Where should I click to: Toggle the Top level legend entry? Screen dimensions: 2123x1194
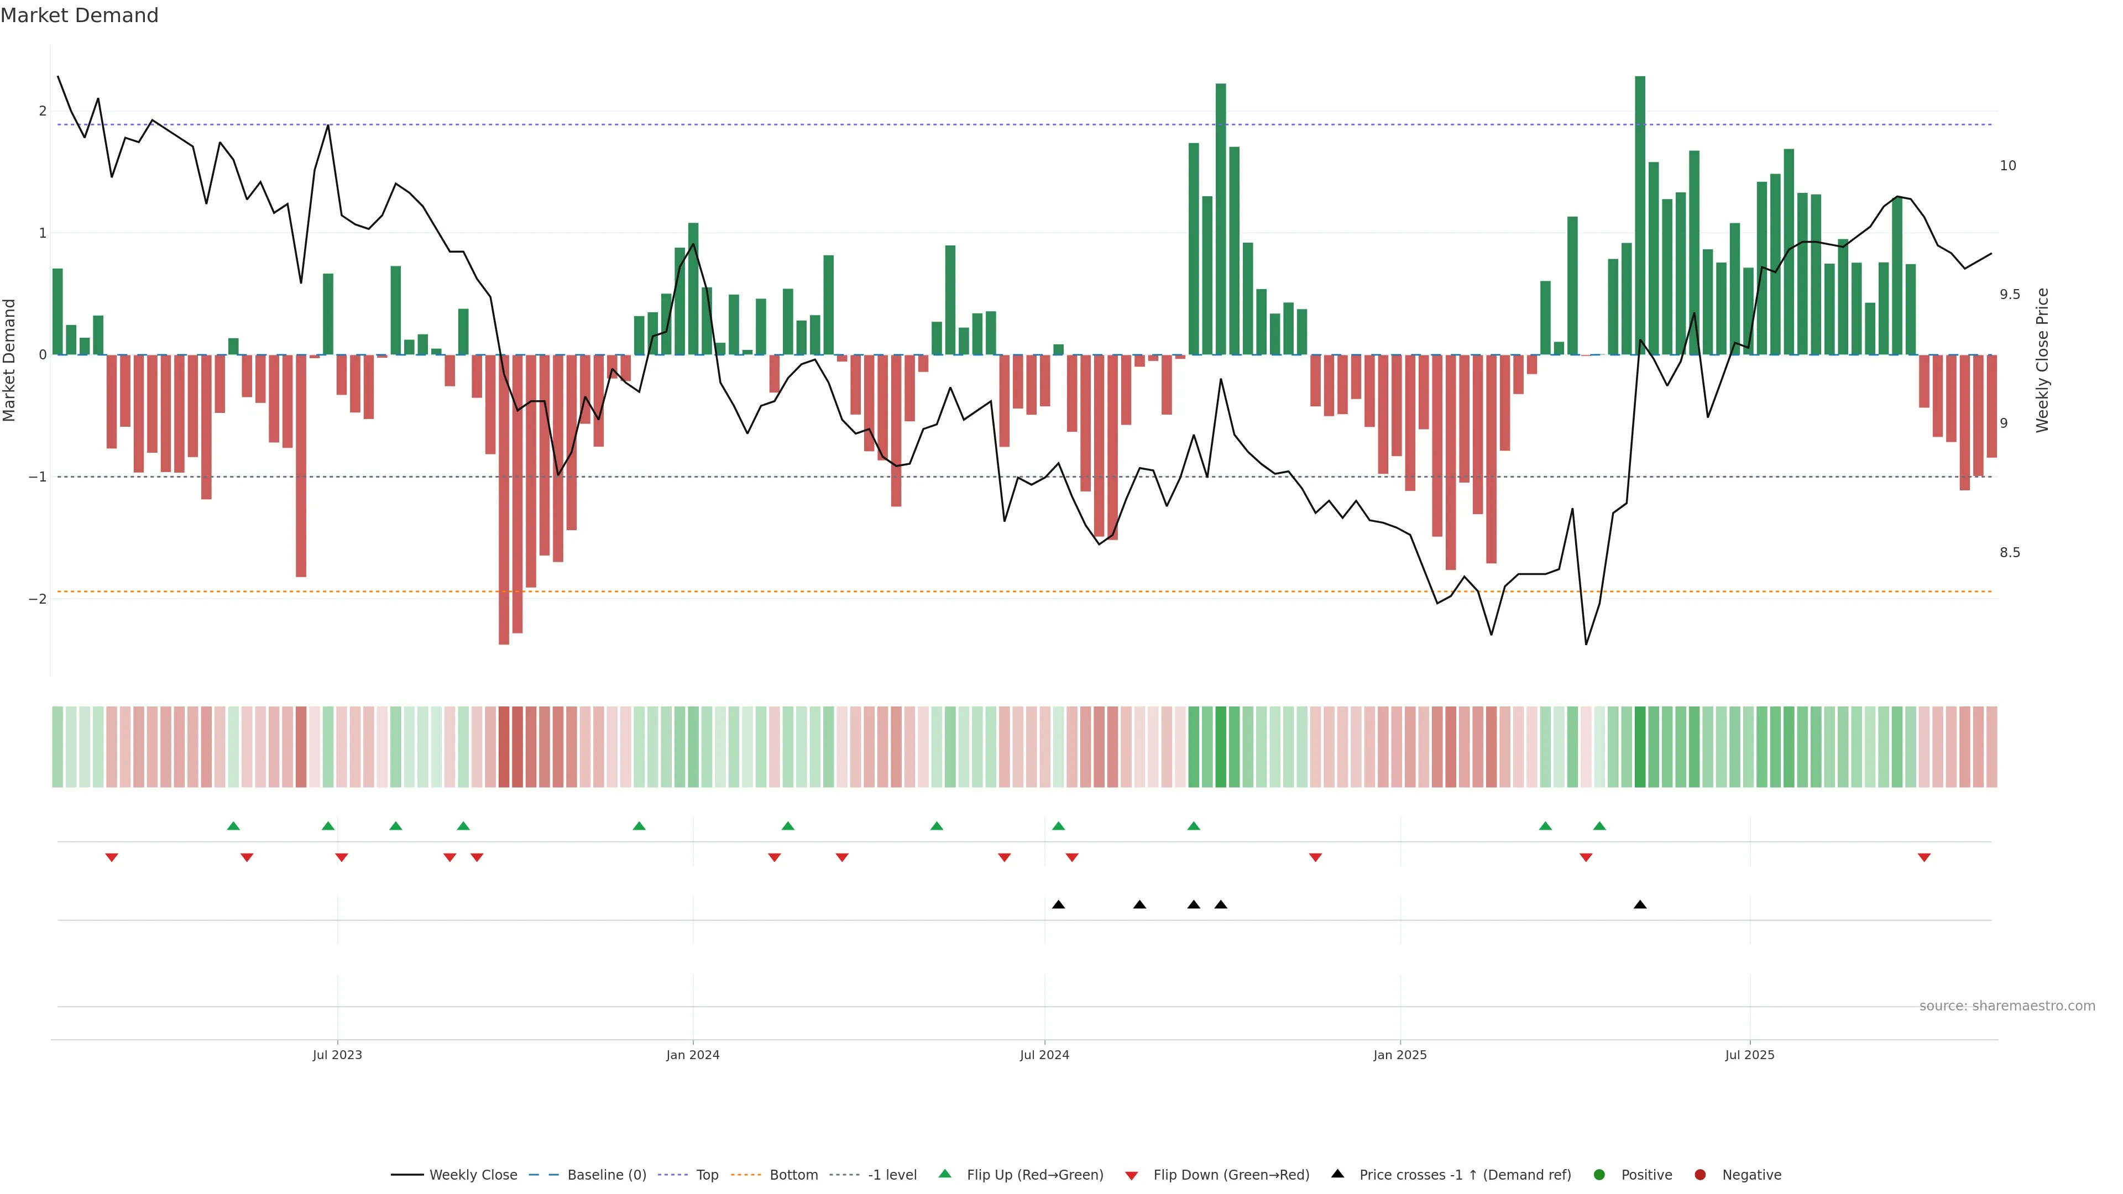[707, 1175]
